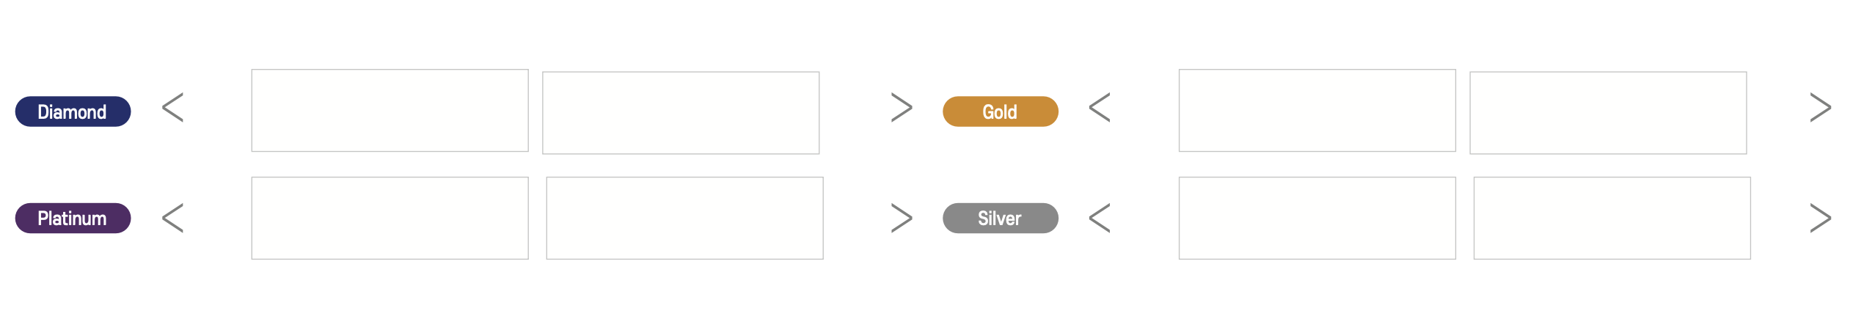Select the first Platinum sponsor box
The image size is (1850, 330).
click(390, 218)
